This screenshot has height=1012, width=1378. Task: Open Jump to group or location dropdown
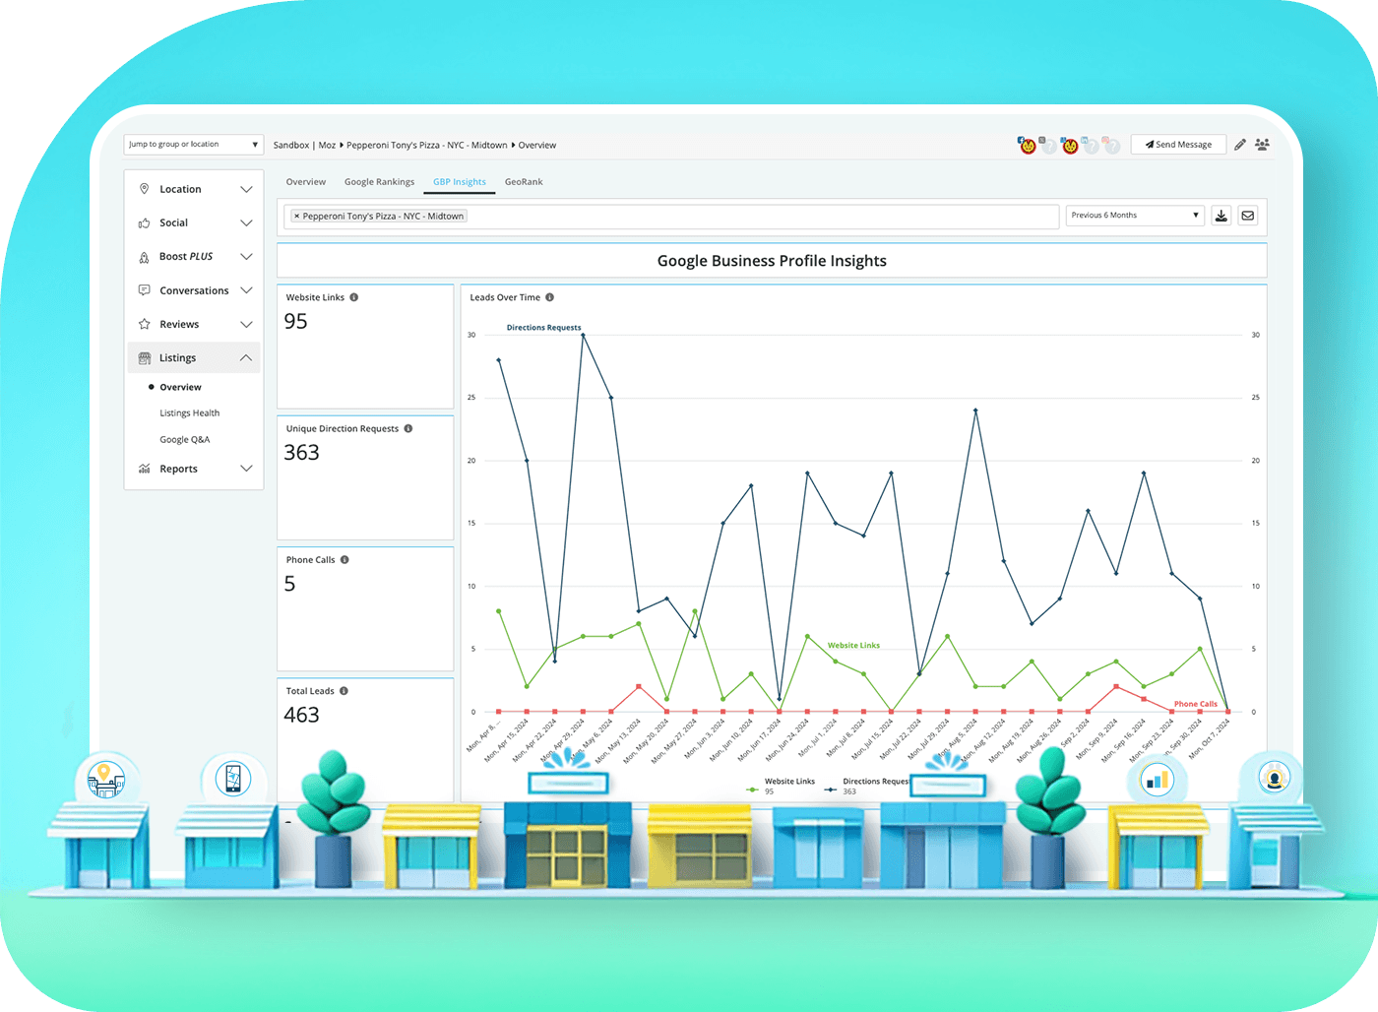193,145
